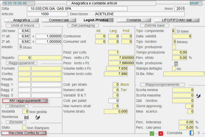Click the Residenza list icon

(26, 117)
